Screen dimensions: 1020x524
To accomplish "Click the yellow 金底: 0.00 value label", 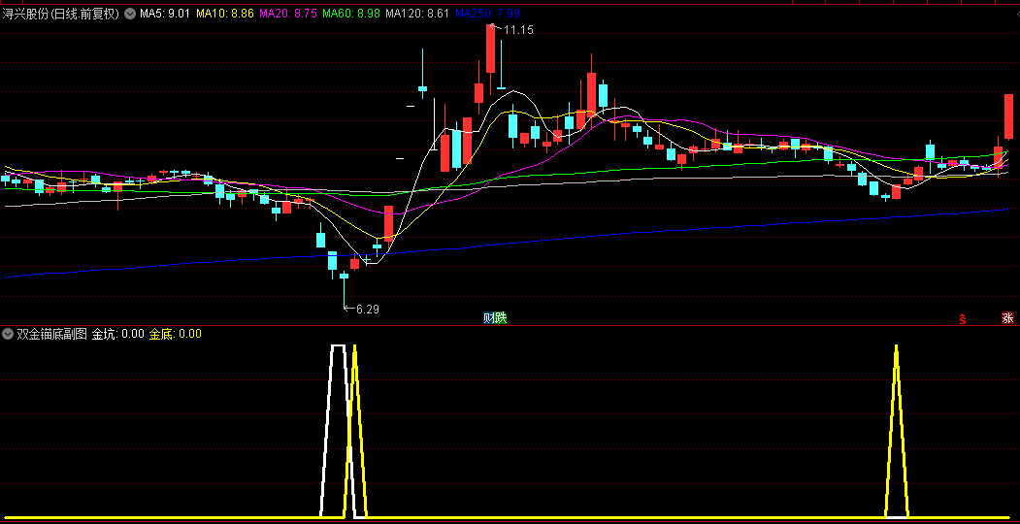I will [x=176, y=334].
